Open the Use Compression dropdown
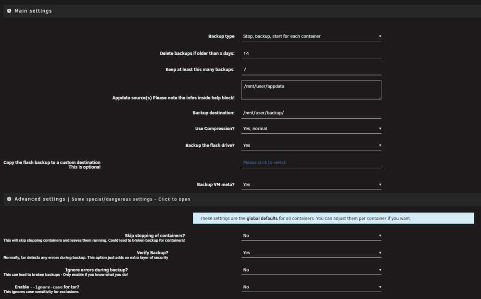The height and width of the screenshot is (299, 481). 311,128
